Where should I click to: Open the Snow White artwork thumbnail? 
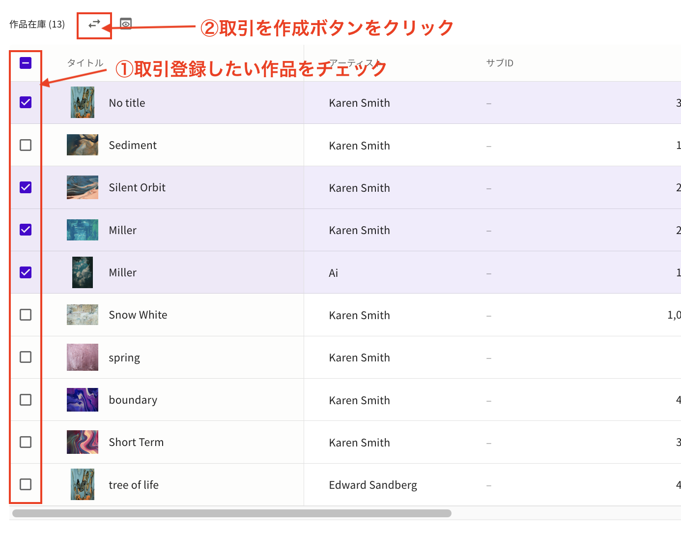coord(83,315)
